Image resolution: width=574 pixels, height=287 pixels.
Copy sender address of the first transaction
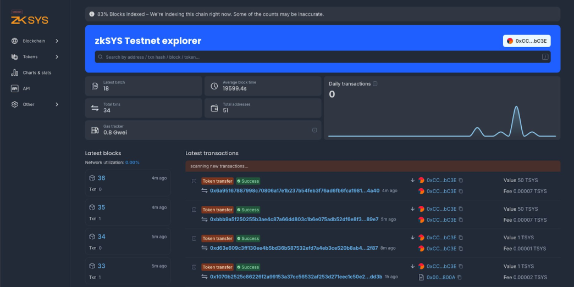(x=461, y=179)
